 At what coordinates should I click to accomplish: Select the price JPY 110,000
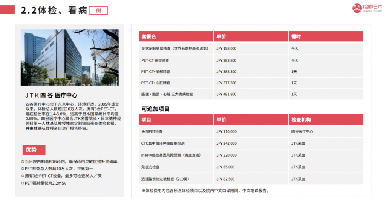point(227,131)
